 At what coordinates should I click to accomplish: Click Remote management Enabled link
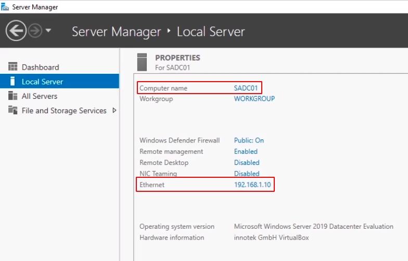point(246,152)
